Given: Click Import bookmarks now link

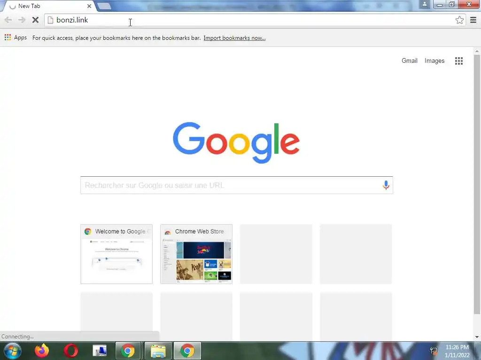Looking at the screenshot, I should [234, 38].
